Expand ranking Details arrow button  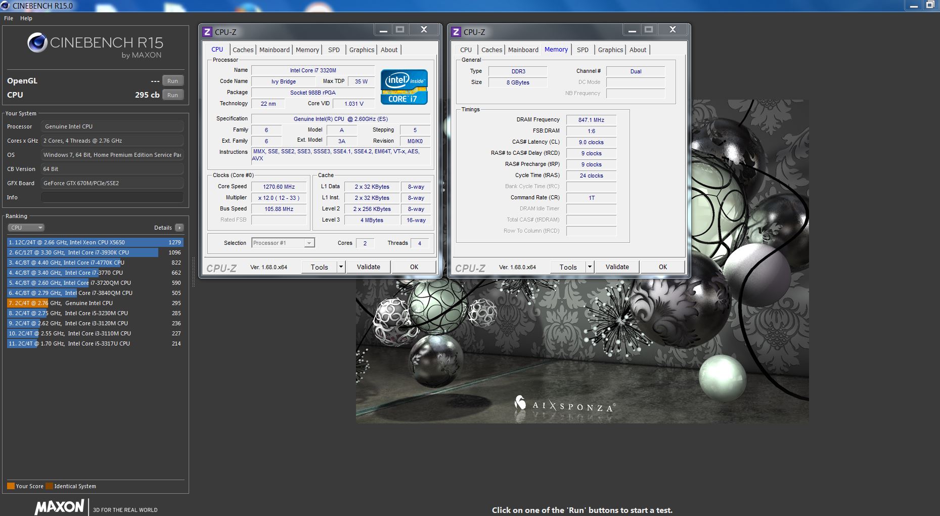pos(179,228)
